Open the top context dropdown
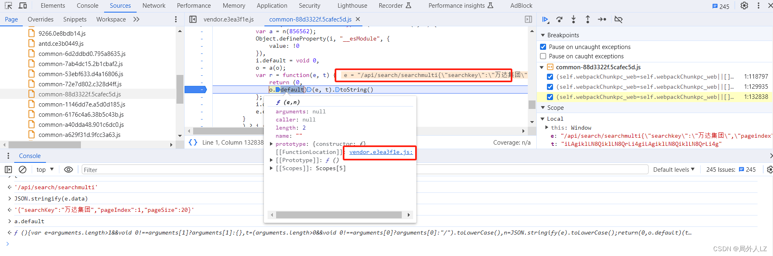Screen dimensions: 773x256 coord(45,170)
